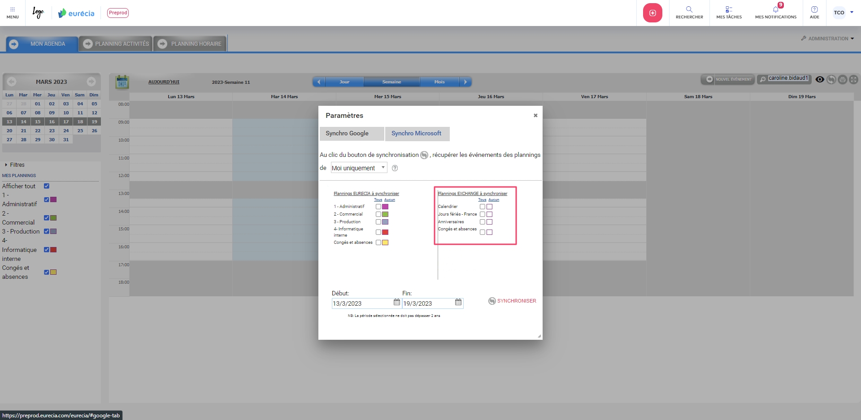Switch to the Jour view
This screenshot has width=861, height=420.
coord(344,82)
